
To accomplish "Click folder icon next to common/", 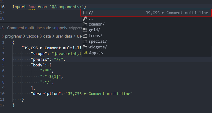I will (x=85, y=24).
